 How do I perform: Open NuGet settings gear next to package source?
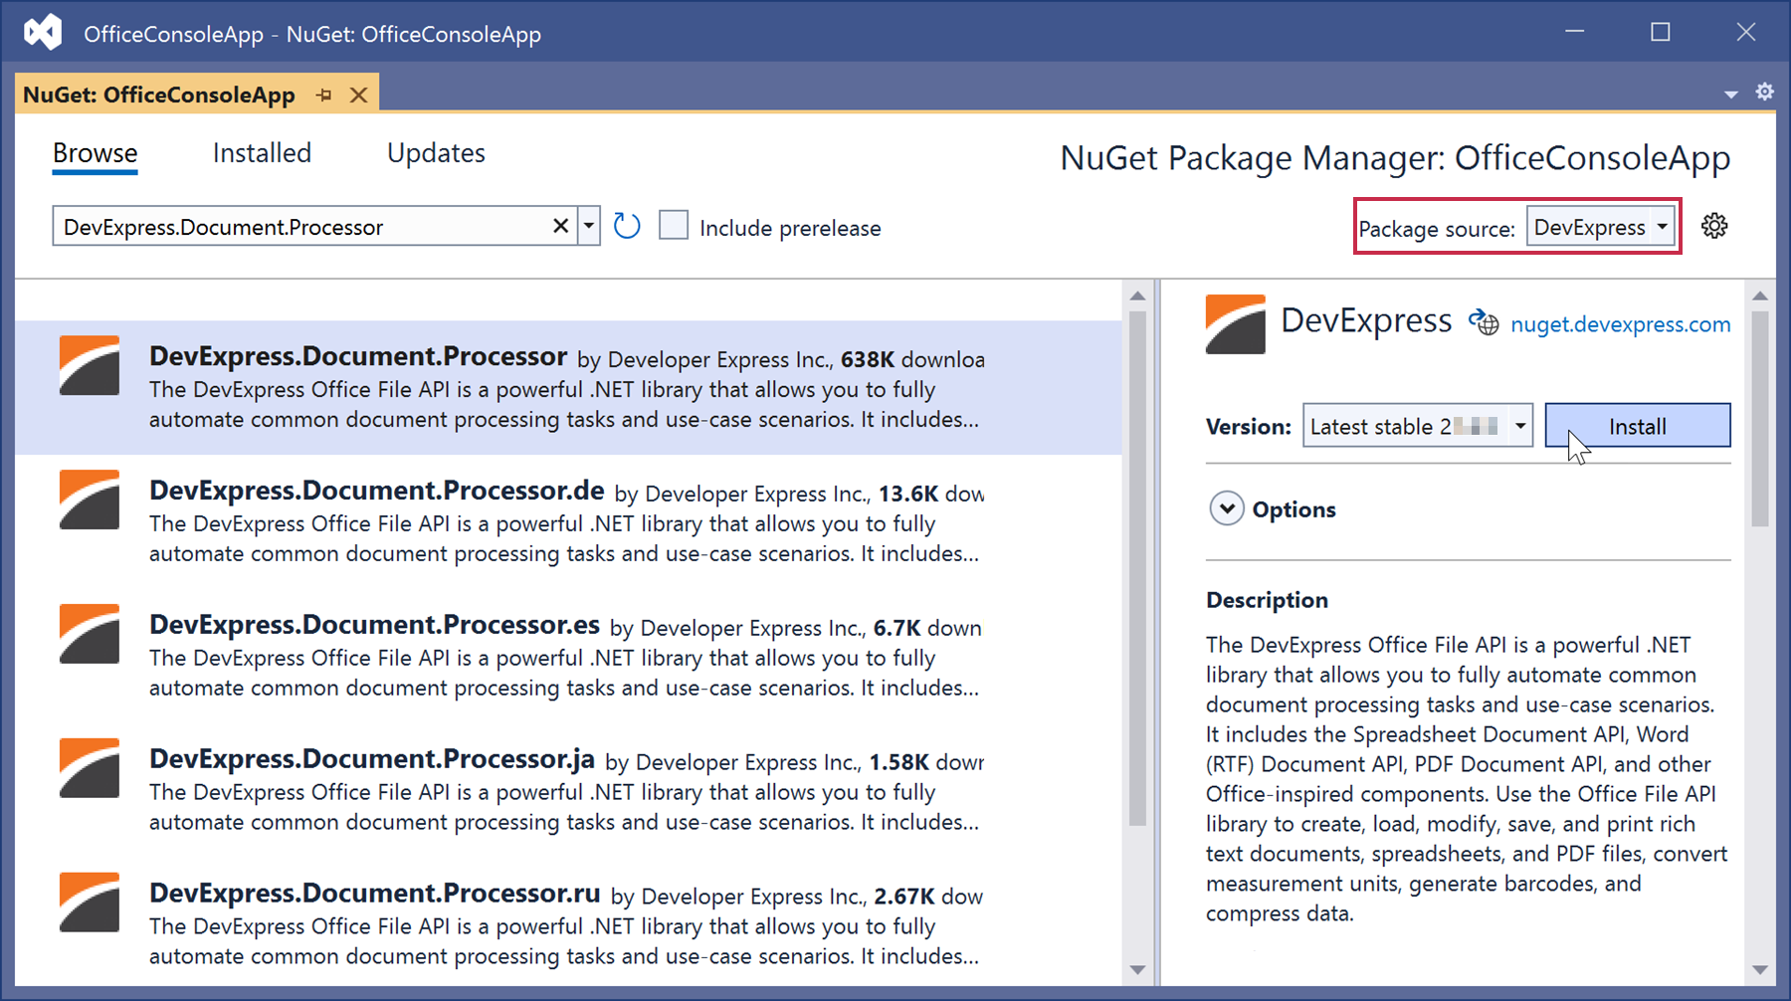1713,227
